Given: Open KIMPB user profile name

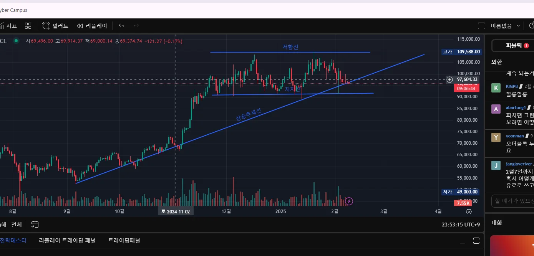Looking at the screenshot, I should pyautogui.click(x=512, y=86).
